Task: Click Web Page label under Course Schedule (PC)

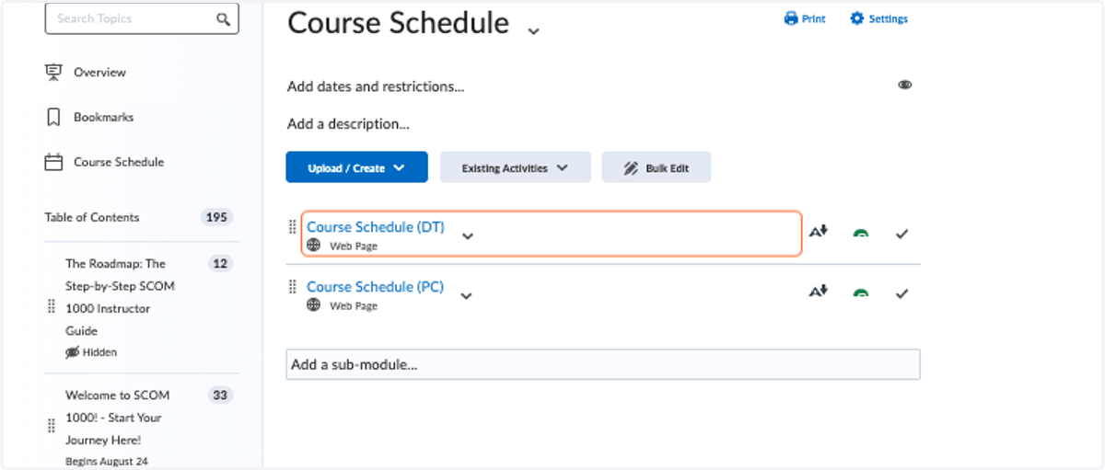Action: (x=354, y=305)
